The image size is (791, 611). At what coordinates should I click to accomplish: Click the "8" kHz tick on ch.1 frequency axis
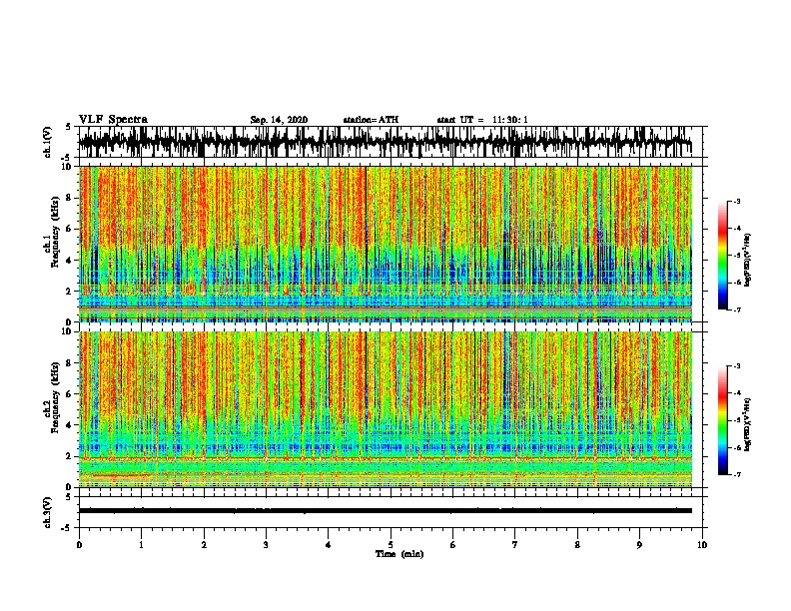point(69,198)
